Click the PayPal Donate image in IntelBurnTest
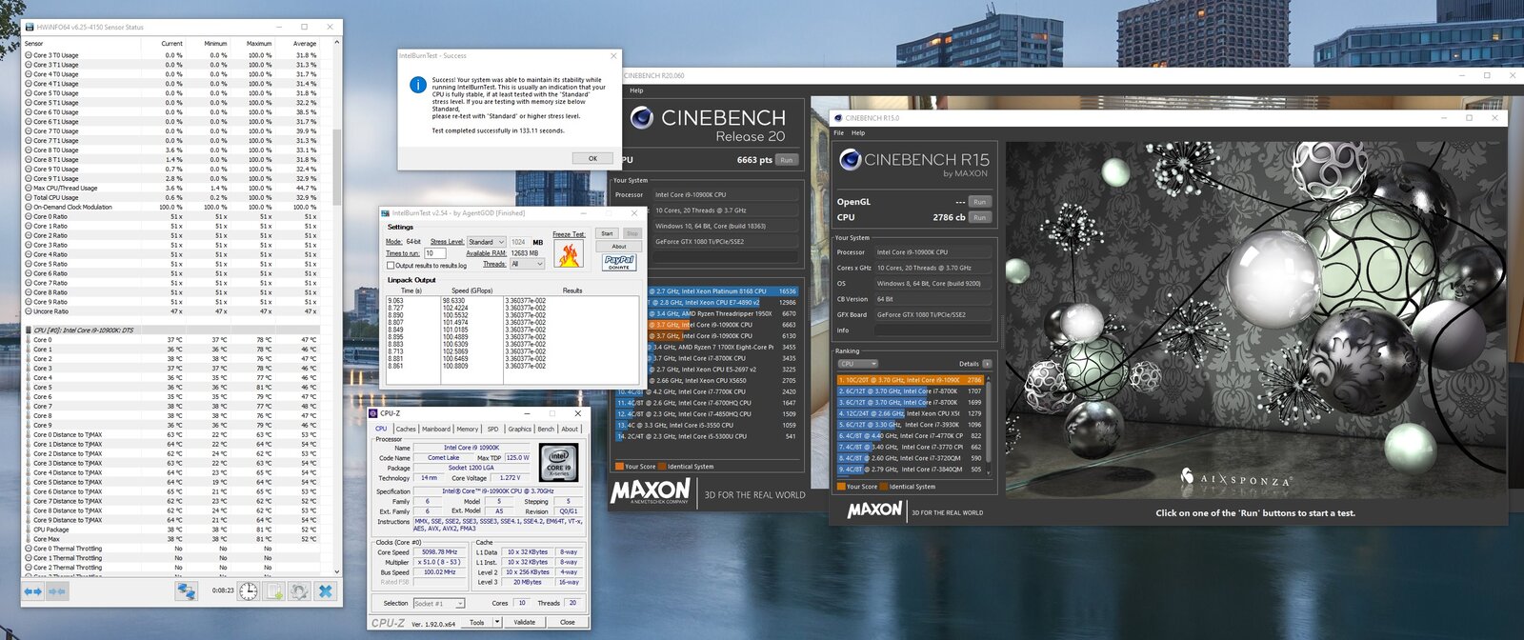 pos(619,261)
